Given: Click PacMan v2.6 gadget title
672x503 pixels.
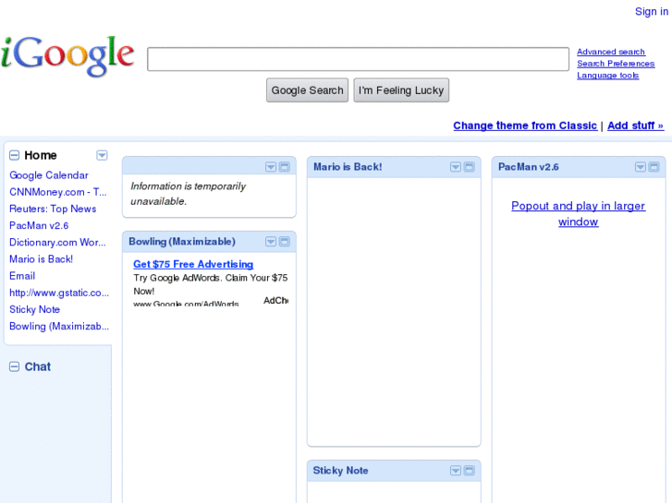Looking at the screenshot, I should [x=529, y=167].
